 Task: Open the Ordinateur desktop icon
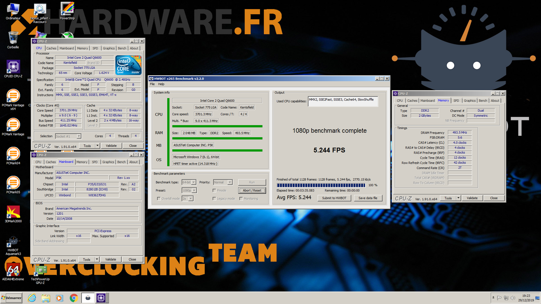(x=13, y=11)
